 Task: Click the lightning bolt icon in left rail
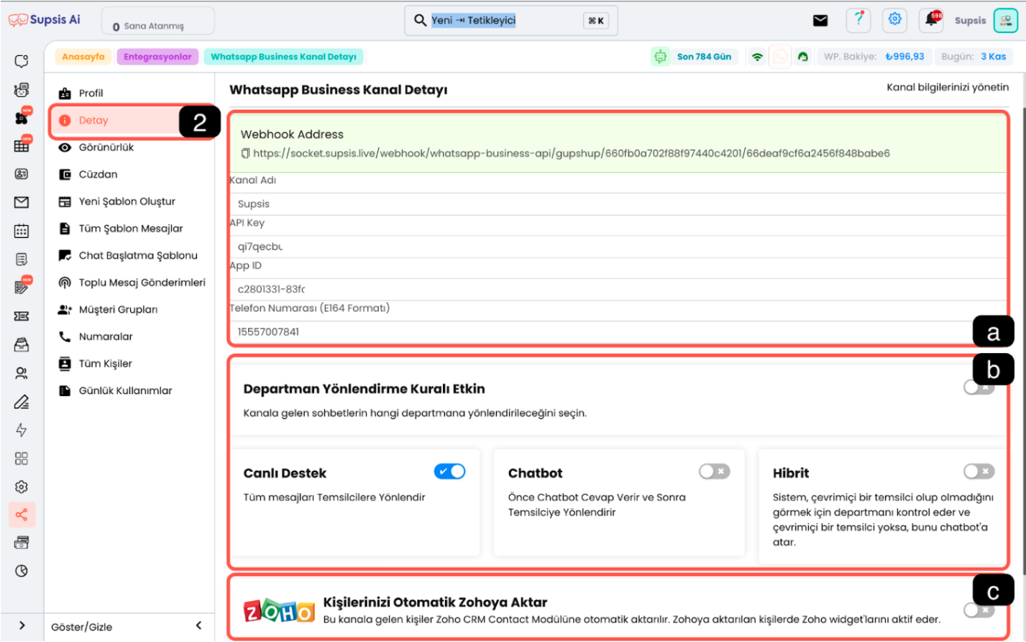coord(22,430)
